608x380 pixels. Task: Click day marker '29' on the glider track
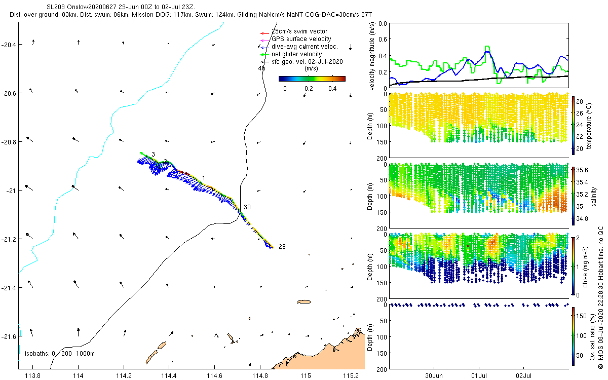click(282, 247)
